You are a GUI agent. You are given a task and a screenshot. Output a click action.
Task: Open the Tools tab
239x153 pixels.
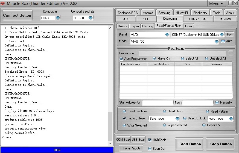tap(217, 13)
